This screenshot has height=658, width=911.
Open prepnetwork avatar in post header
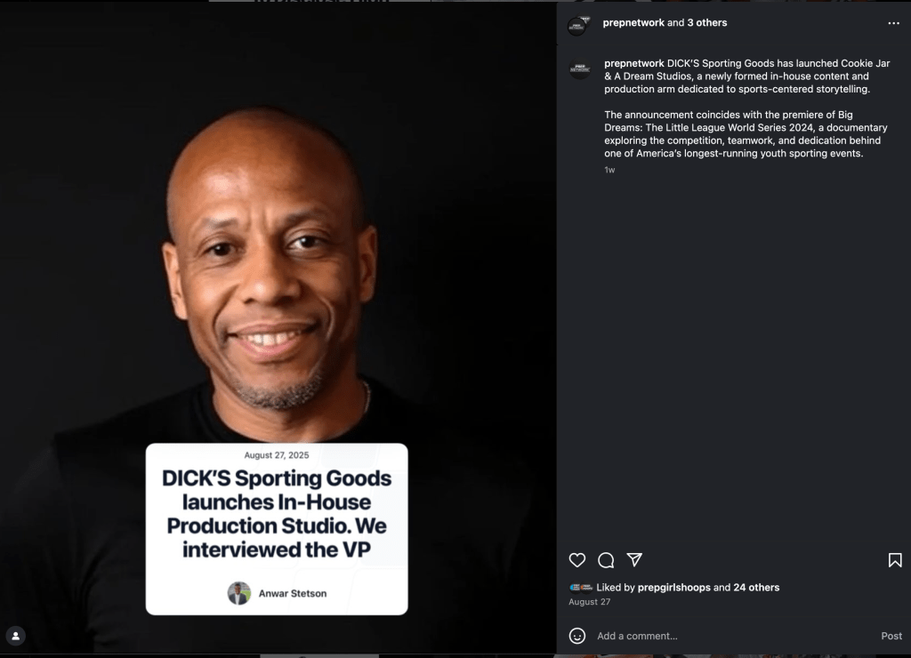coord(578,26)
